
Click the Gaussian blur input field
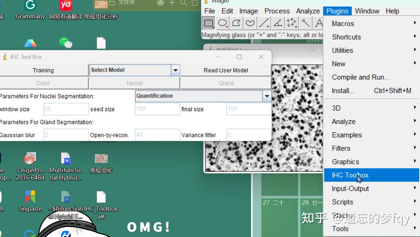click(66, 135)
